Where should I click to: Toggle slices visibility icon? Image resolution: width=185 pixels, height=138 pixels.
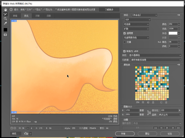point(5,35)
